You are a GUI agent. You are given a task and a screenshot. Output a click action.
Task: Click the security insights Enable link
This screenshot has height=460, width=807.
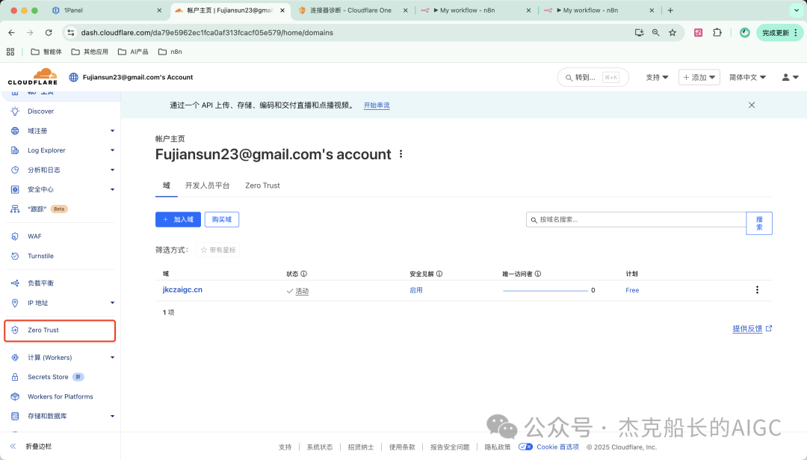416,290
